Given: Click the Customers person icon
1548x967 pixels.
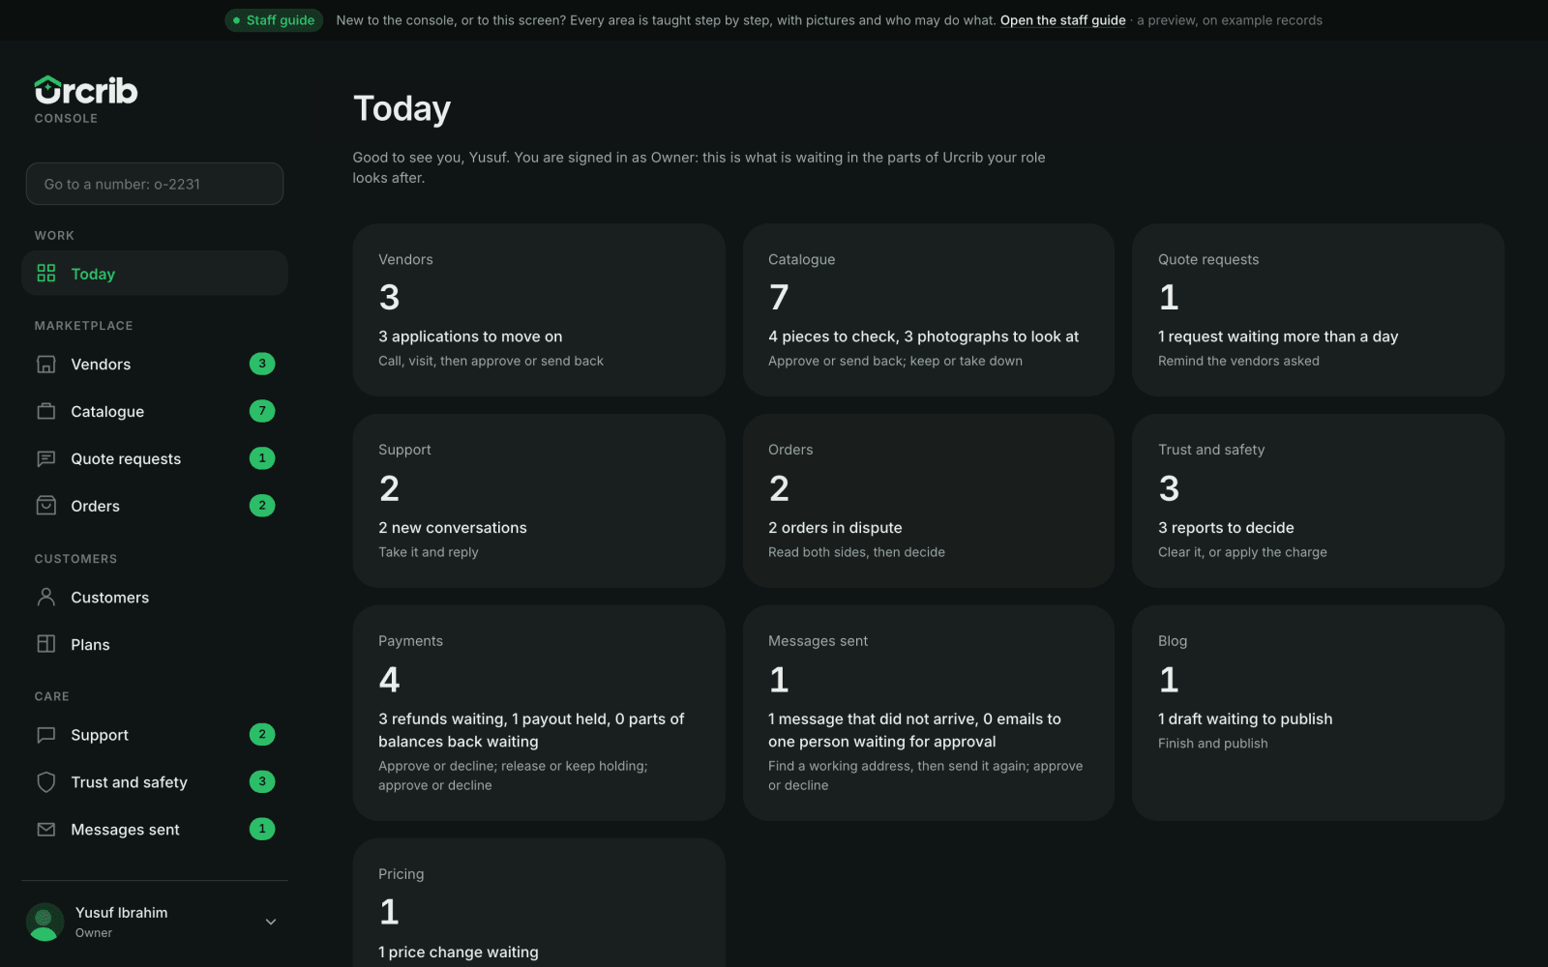Looking at the screenshot, I should click(x=45, y=597).
